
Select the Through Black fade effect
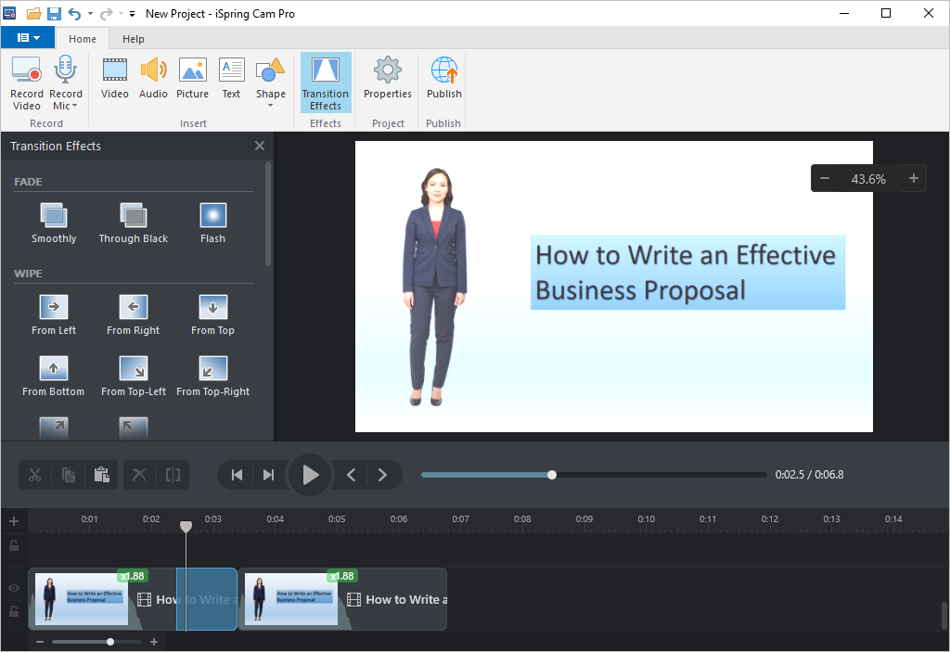tap(134, 224)
